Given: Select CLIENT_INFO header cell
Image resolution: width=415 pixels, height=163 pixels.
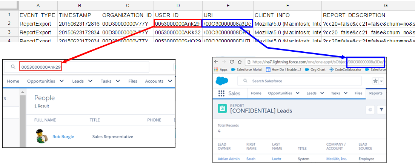Looking at the screenshot, I should pos(287,15).
